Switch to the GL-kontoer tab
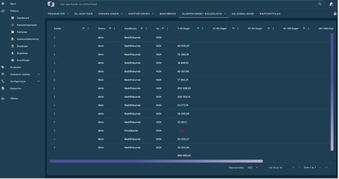 coord(83,14)
